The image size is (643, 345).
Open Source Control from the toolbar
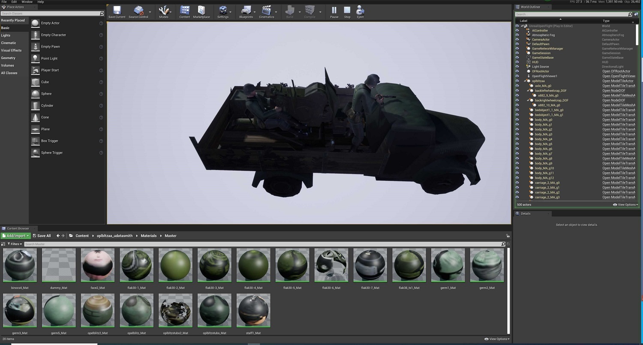coord(138,11)
